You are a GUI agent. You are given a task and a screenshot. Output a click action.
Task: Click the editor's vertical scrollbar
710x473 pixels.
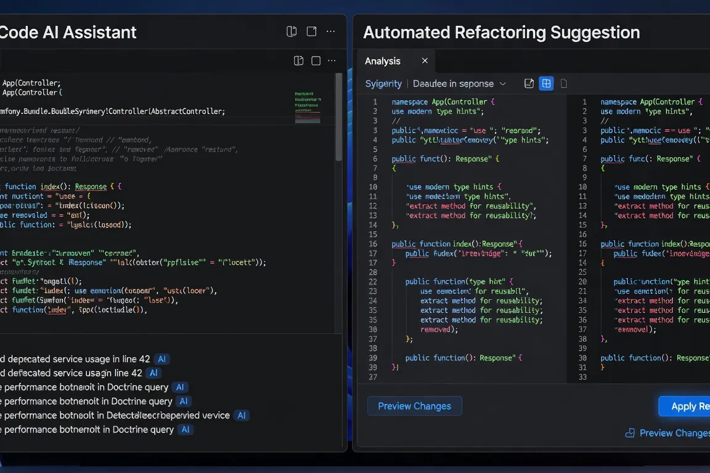click(339, 117)
